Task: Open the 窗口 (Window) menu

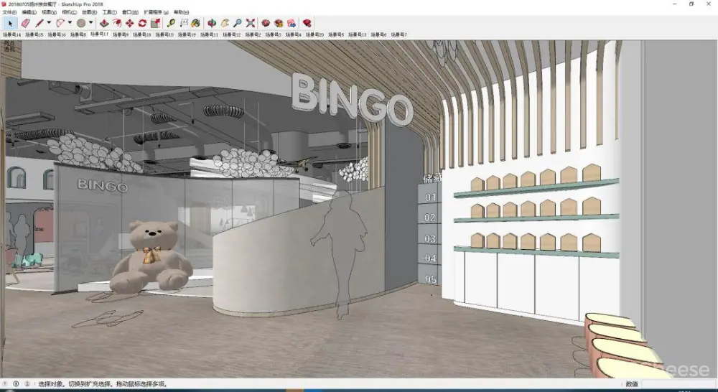Action: tap(130, 13)
